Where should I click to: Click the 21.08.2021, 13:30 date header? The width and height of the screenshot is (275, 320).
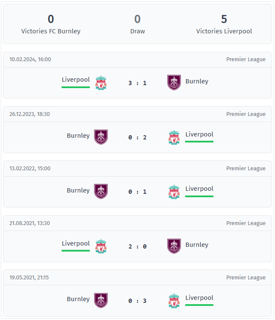30,223
